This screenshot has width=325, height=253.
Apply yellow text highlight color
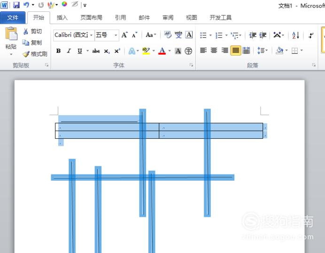146,51
